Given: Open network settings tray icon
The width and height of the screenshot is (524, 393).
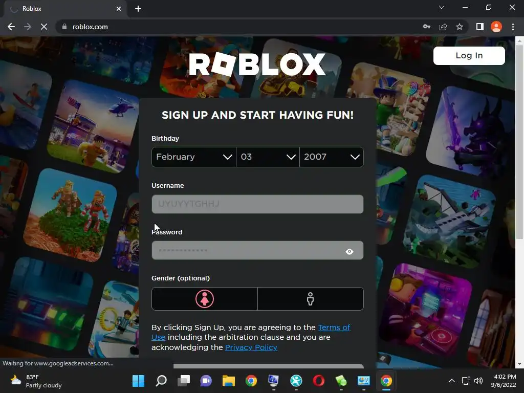Looking at the screenshot, I should pyautogui.click(x=466, y=381).
